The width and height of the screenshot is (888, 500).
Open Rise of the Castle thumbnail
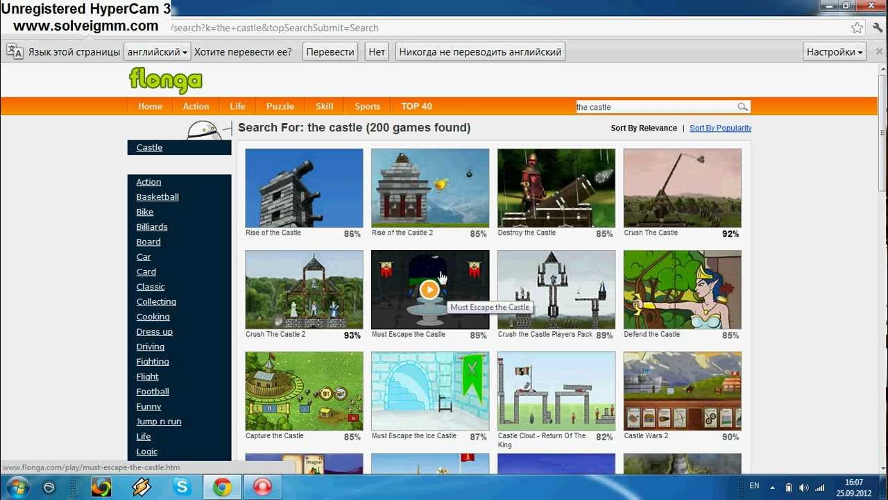pos(304,187)
